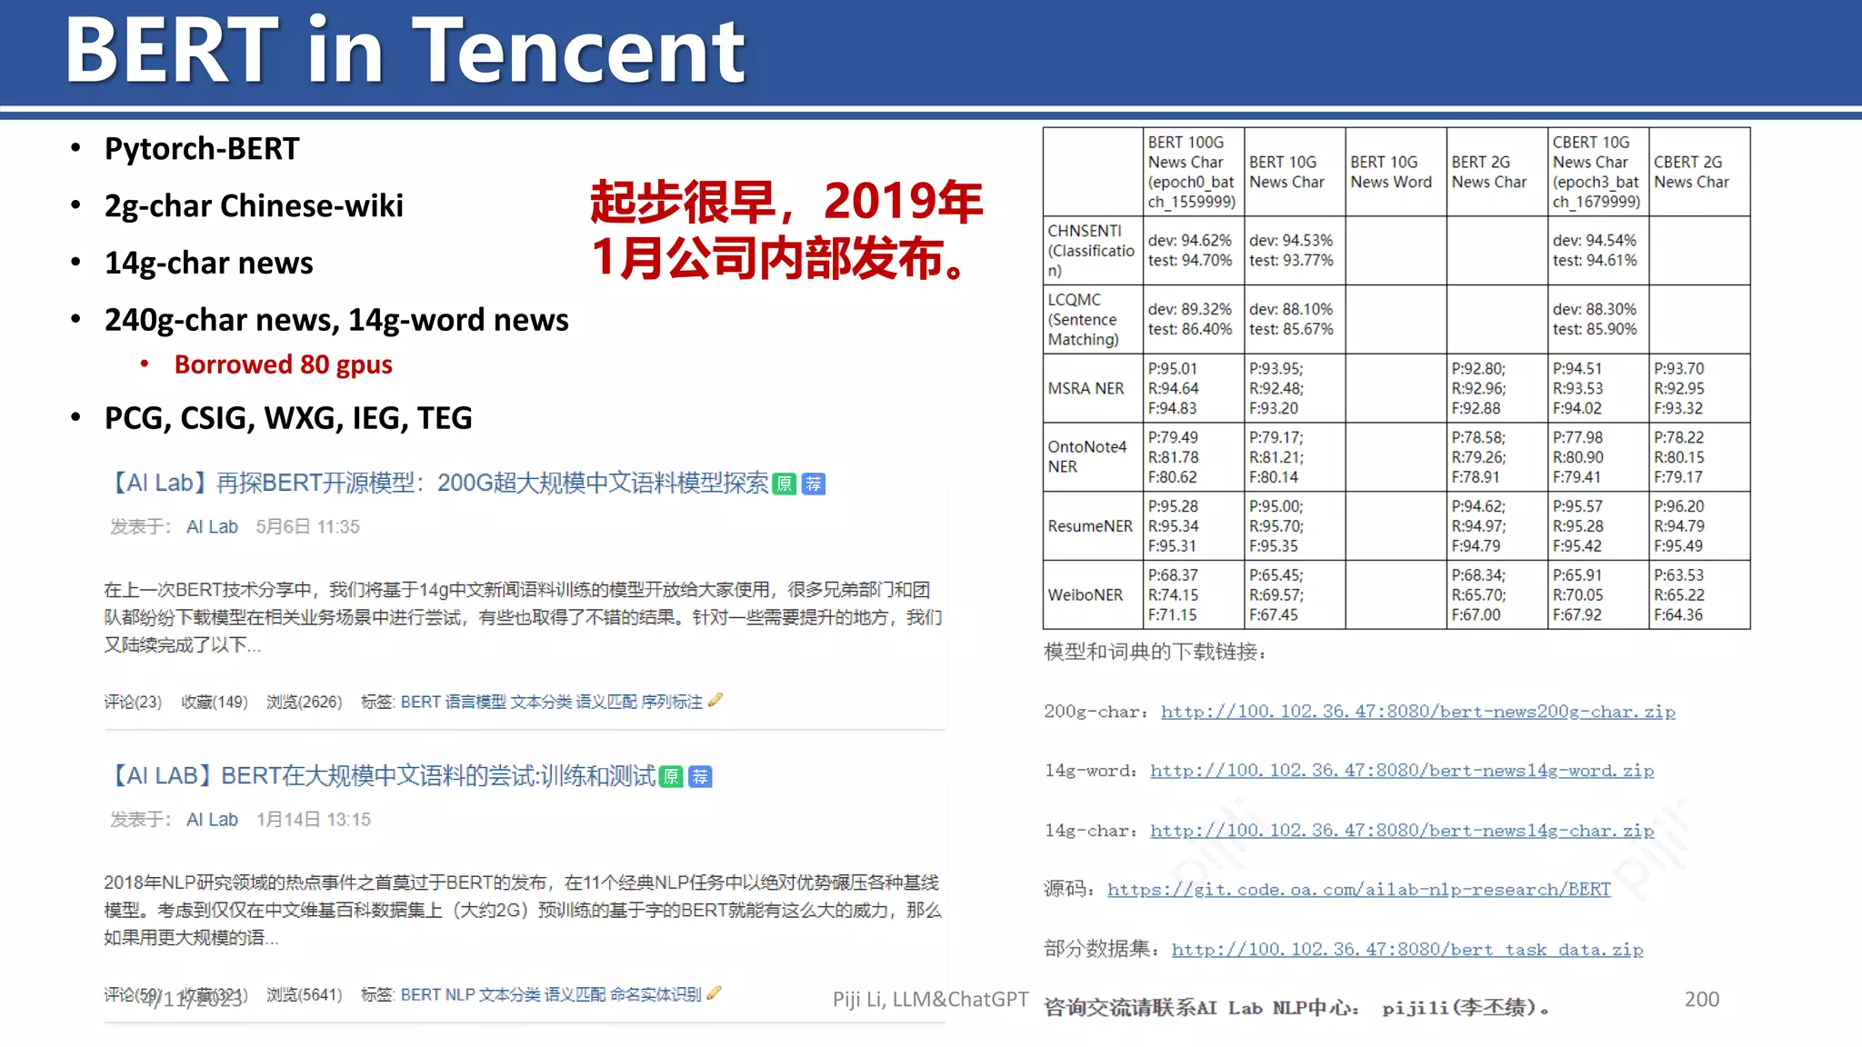Click the 5月6日 11:35 post date
Viewport: 1862px width, 1047px height.
pos(308,527)
